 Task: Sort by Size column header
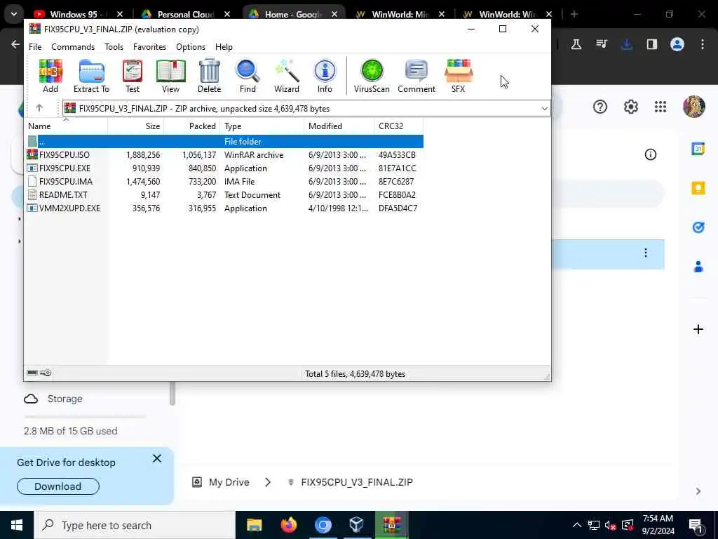[136, 126]
